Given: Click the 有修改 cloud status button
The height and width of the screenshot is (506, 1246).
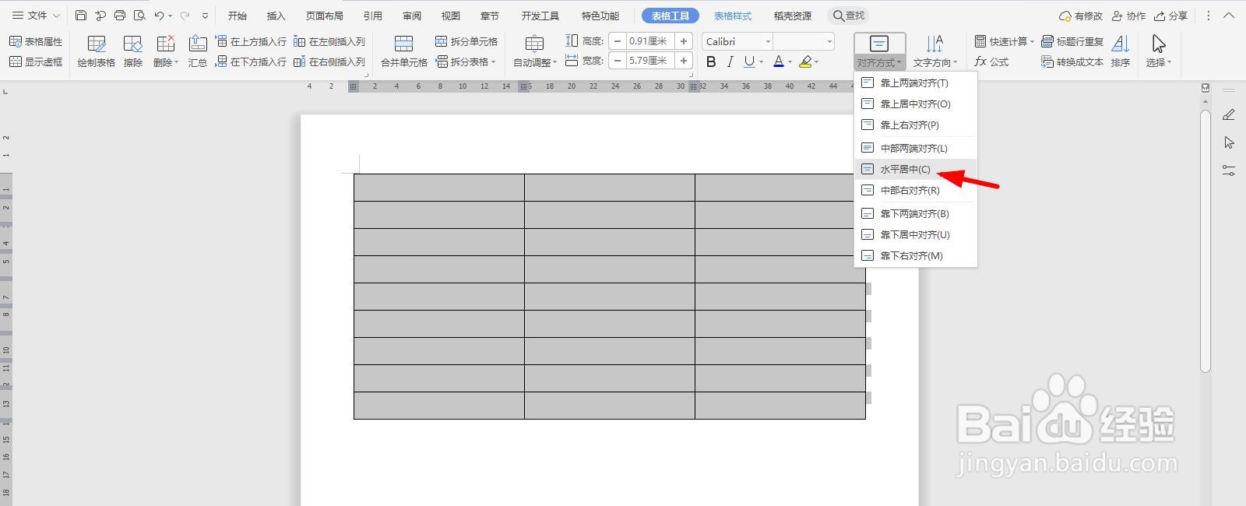Looking at the screenshot, I should coord(1082,16).
